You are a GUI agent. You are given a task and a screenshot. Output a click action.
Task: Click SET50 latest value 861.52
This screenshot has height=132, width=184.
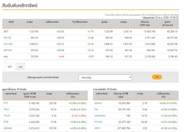click(34, 38)
